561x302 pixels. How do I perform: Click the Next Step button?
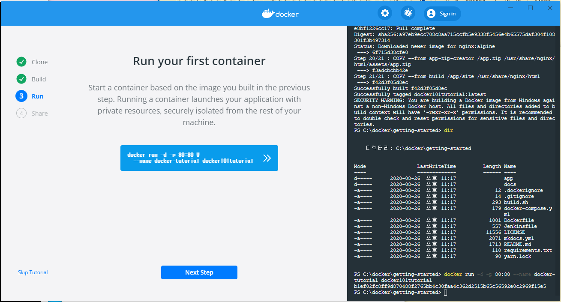pyautogui.click(x=199, y=272)
